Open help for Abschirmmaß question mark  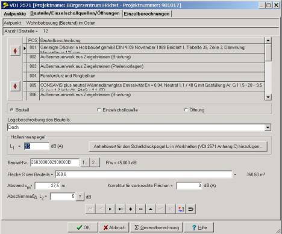click(80, 197)
